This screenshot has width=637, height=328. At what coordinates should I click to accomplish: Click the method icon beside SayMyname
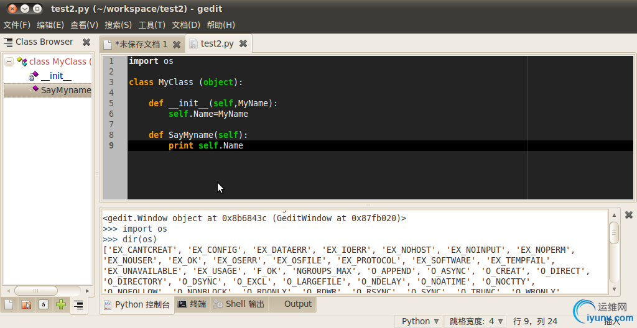(34, 89)
